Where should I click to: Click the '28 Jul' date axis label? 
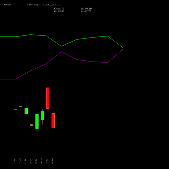click(x=31, y=161)
